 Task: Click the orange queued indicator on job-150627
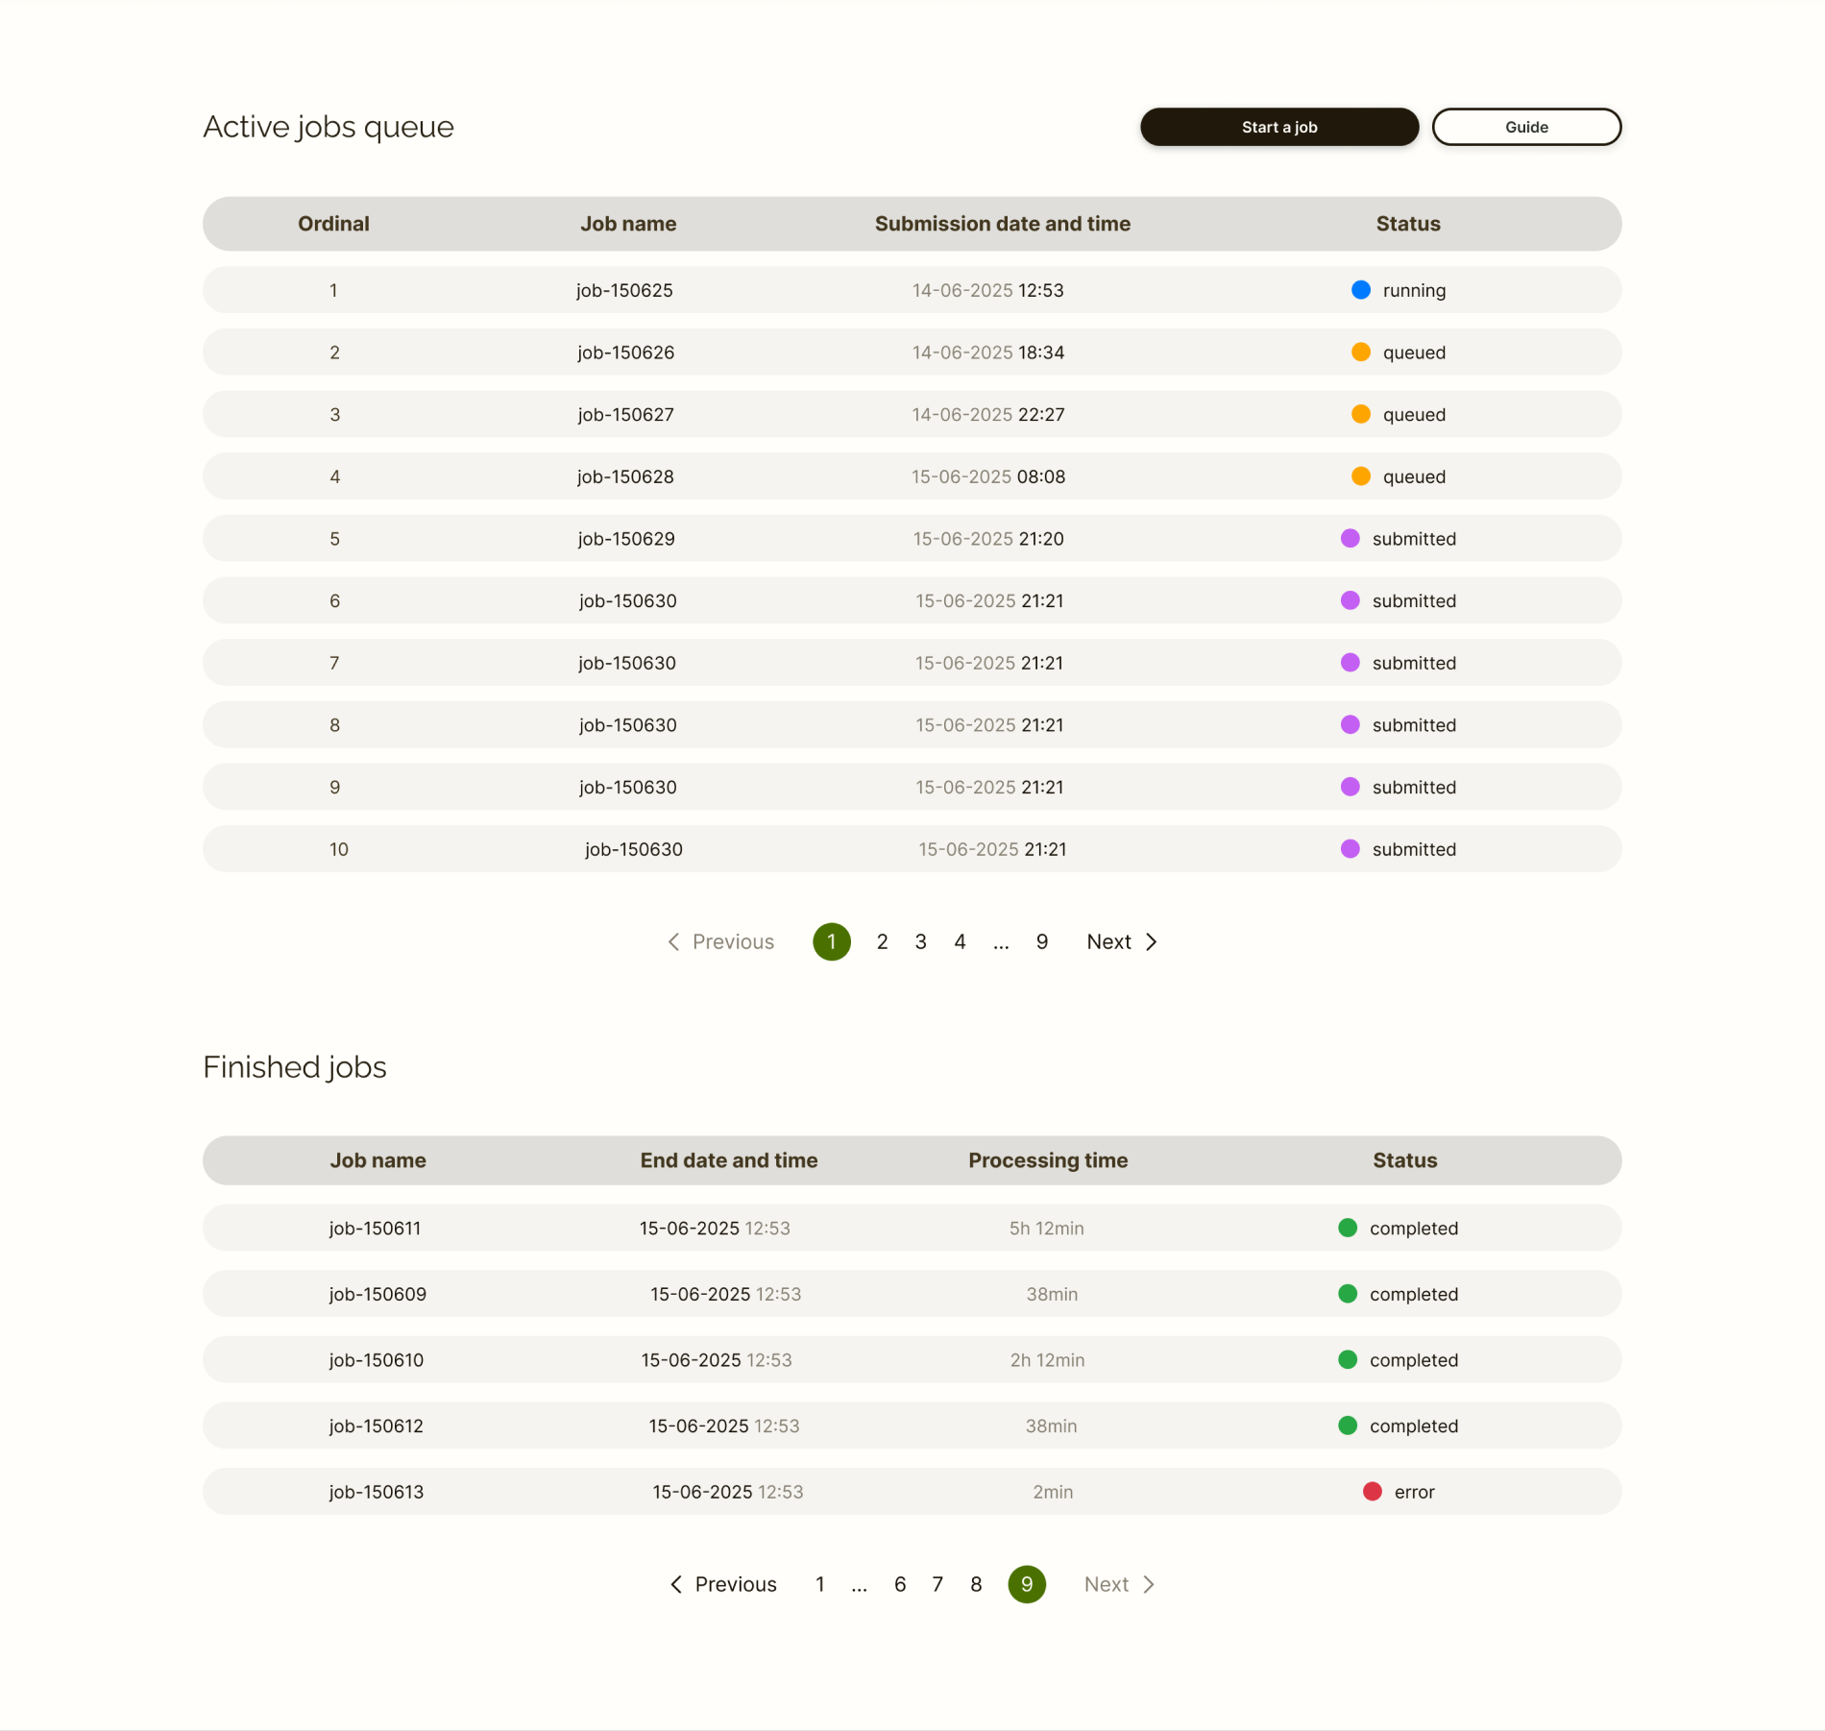(x=1359, y=414)
